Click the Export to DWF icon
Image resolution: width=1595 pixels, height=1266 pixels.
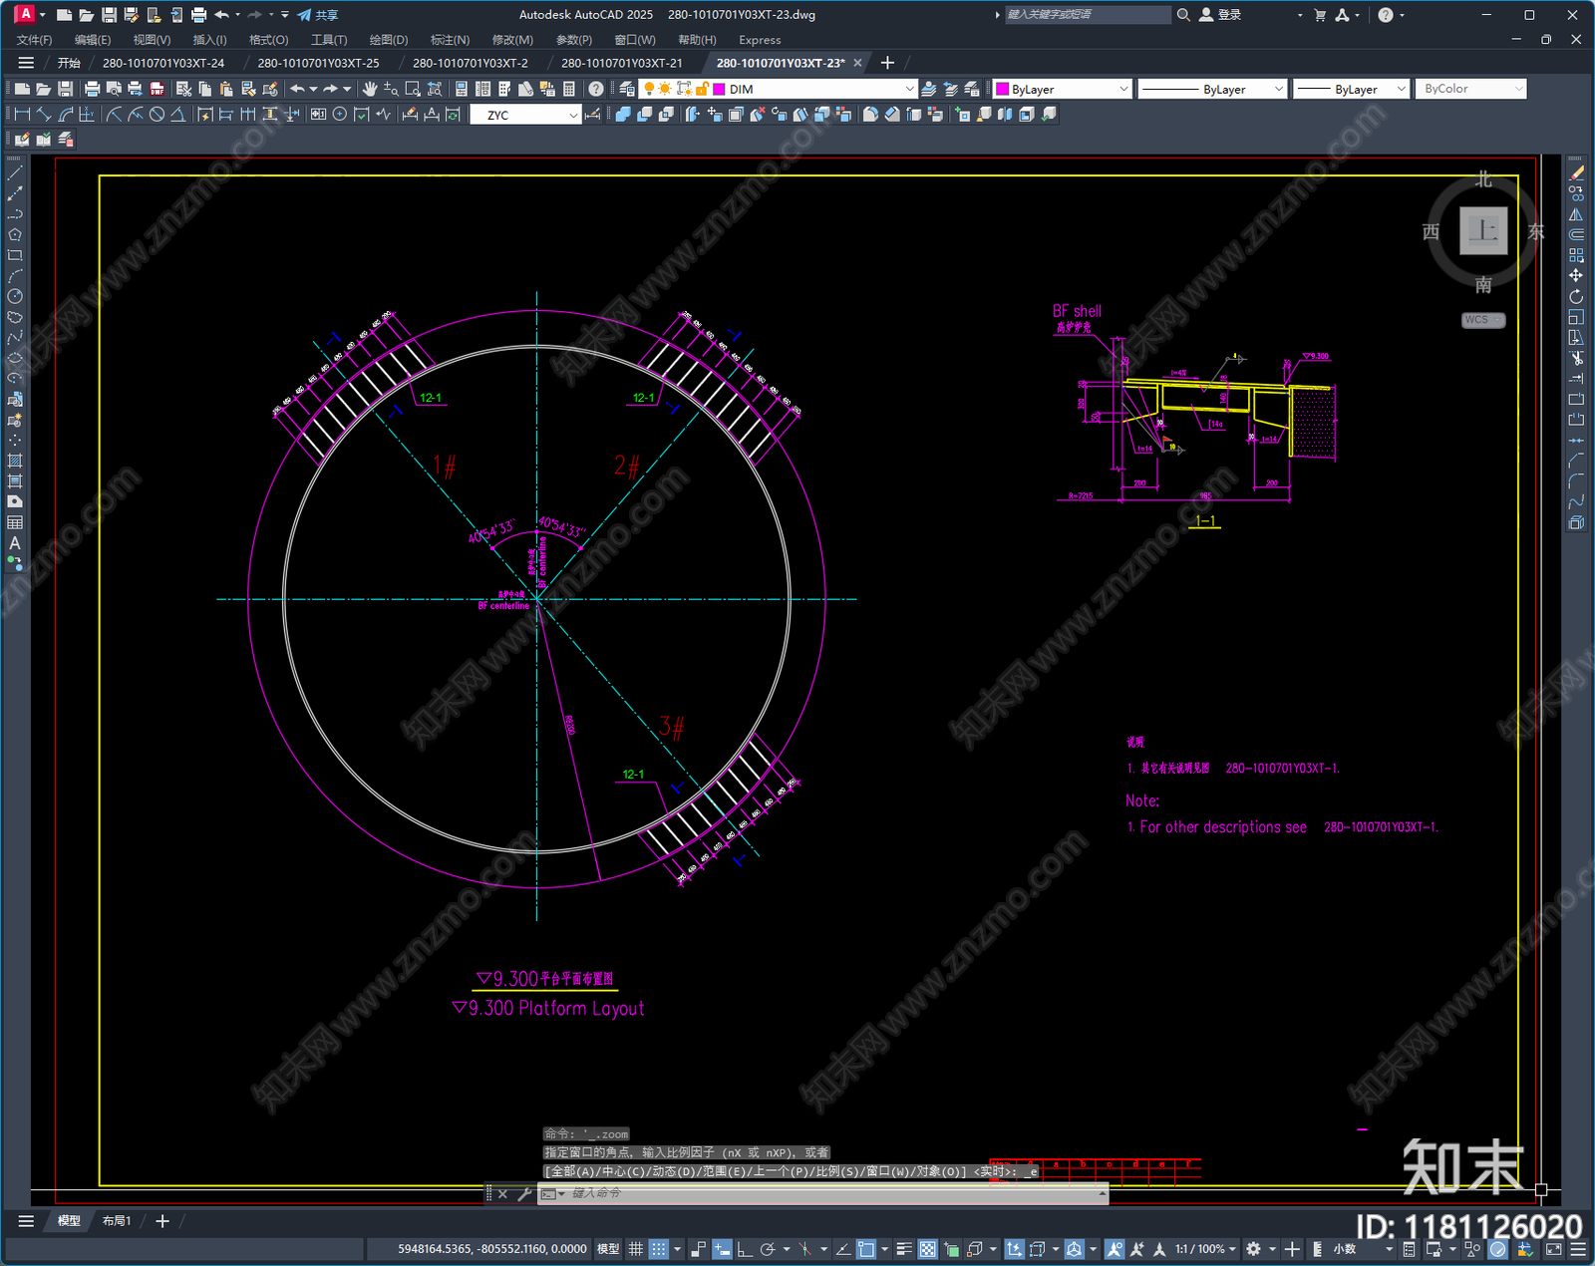(157, 89)
